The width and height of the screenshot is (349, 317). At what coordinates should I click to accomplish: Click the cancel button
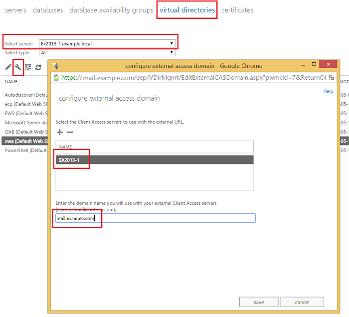coord(302,302)
